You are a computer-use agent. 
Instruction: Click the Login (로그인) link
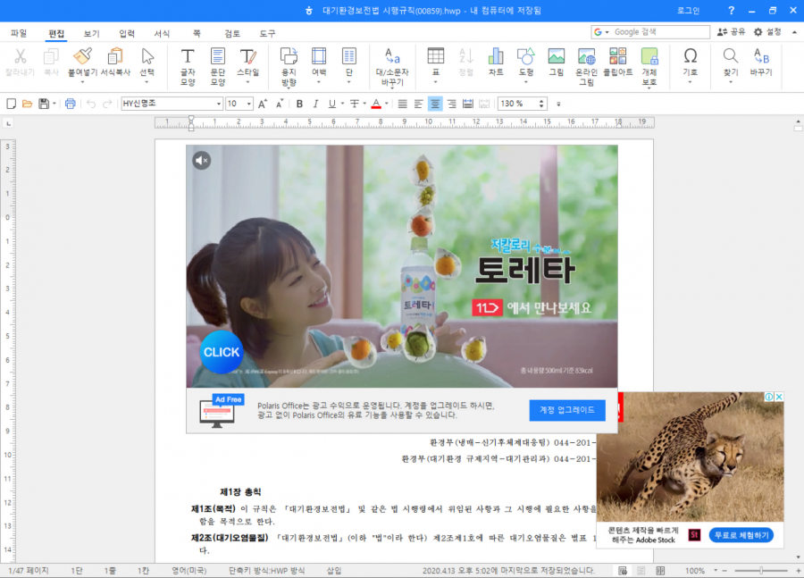point(688,10)
